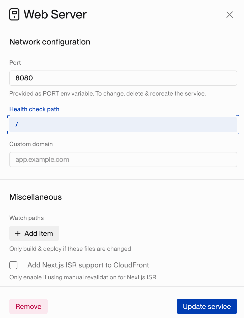Click the 'Web Server' panel title
The image size is (244, 318).
point(55,14)
